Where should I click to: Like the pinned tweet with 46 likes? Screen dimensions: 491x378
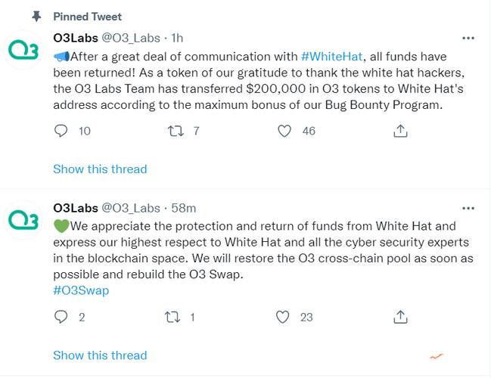click(x=284, y=131)
